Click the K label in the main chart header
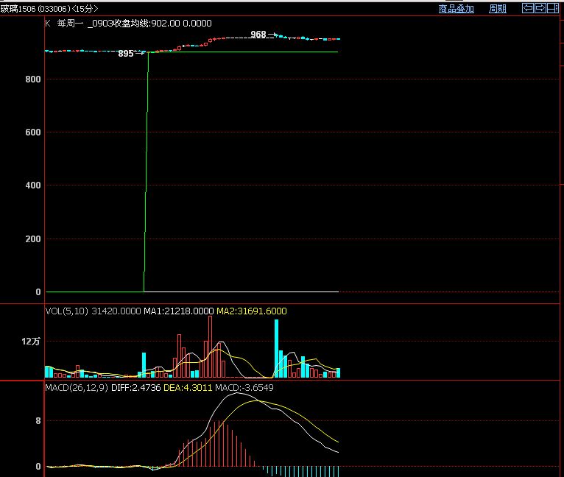Screen dimensions: 564x477 [48, 23]
